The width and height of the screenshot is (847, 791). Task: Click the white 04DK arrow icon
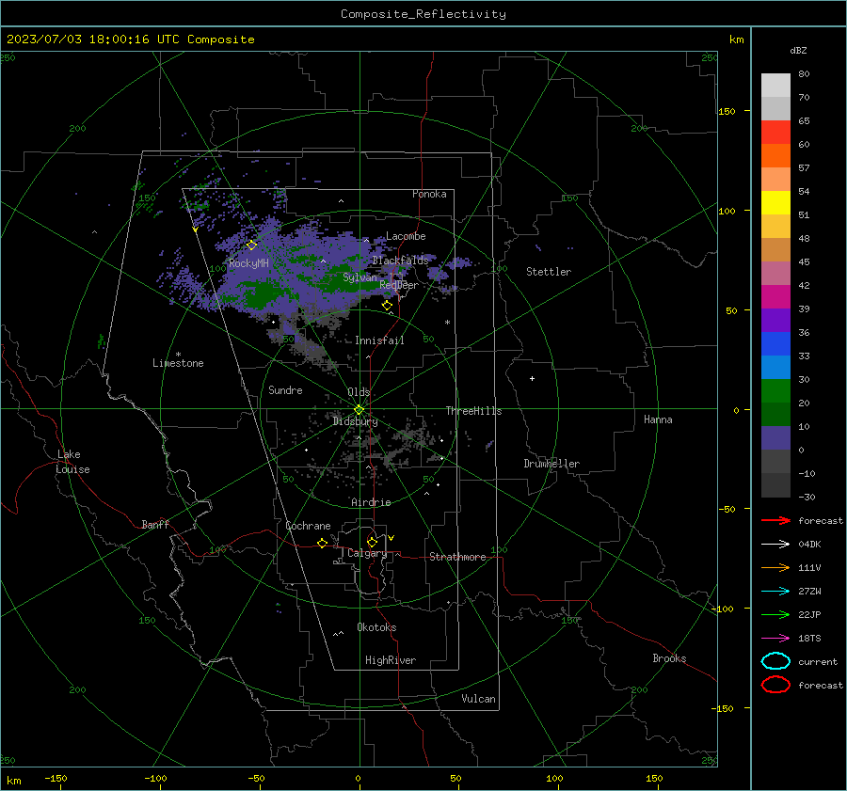click(775, 545)
